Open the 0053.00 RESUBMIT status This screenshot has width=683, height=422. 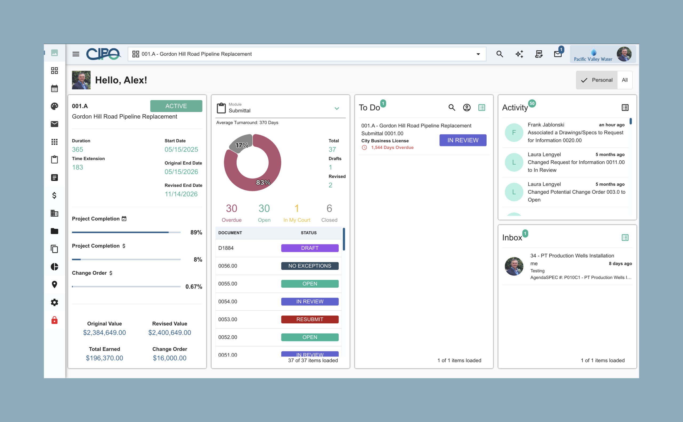tap(310, 319)
